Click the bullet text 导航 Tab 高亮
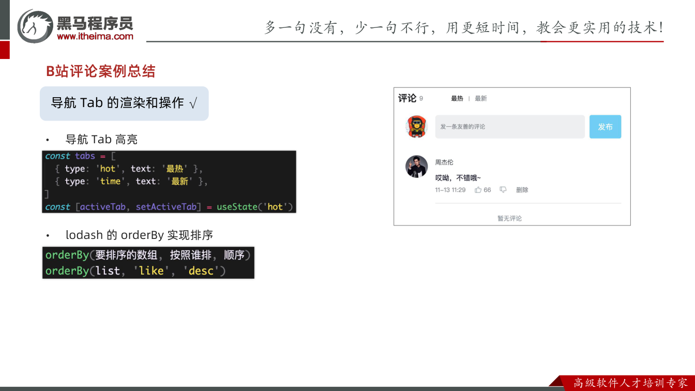The image size is (695, 391). click(x=101, y=139)
